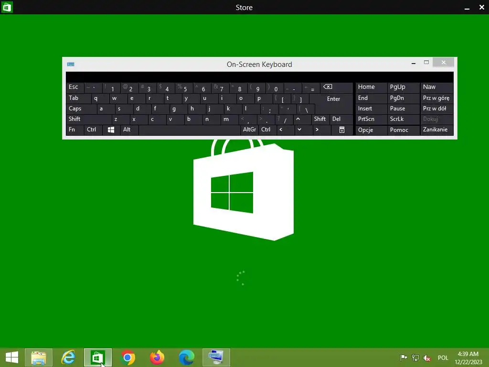
Task: Click the End key
Action: click(371, 98)
